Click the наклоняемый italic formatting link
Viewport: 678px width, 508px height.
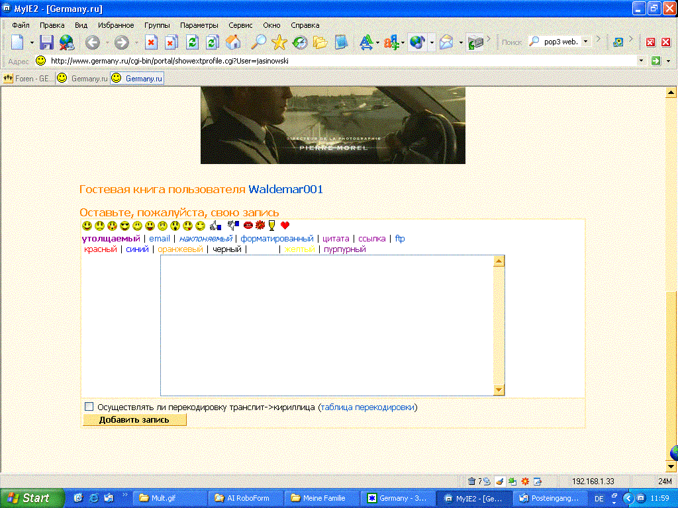[x=206, y=238]
